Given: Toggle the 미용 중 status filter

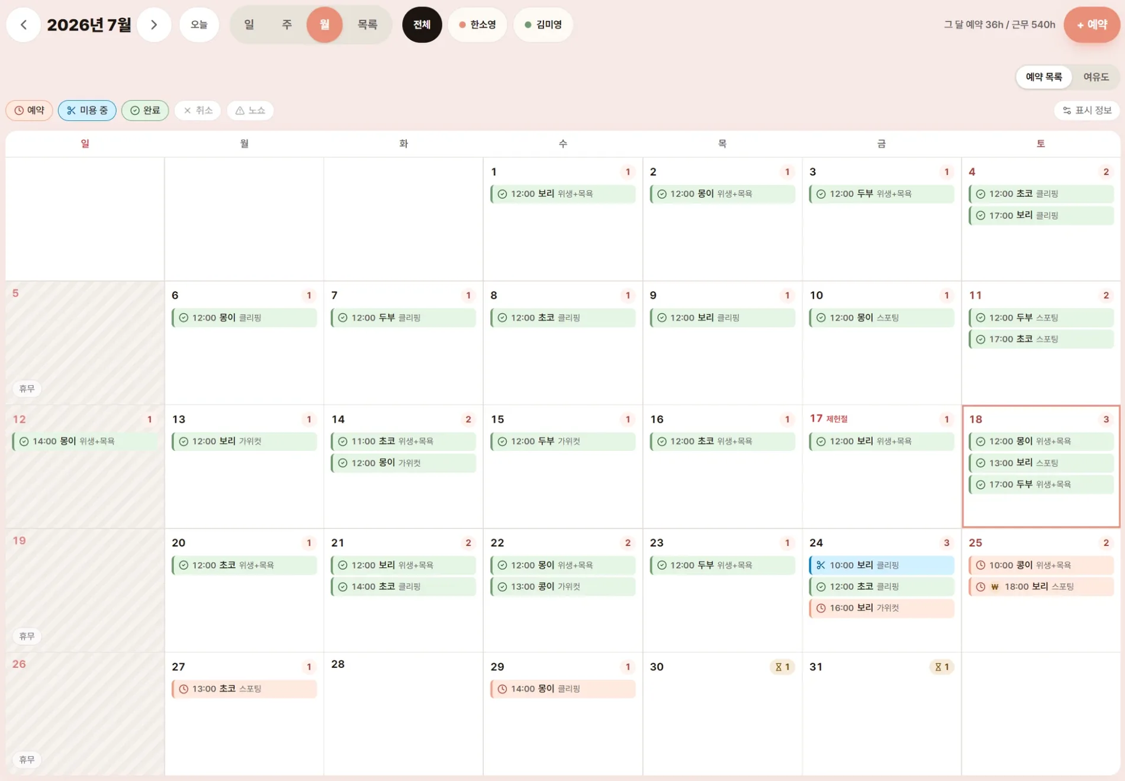Looking at the screenshot, I should click(87, 111).
